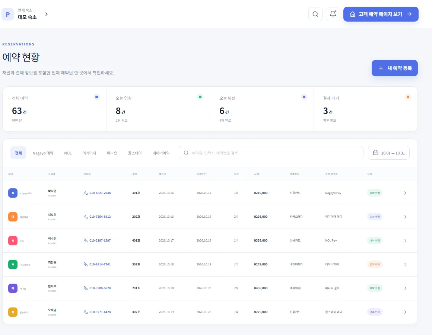The height and width of the screenshot is (335, 432).
Task: Switch to the NOL tab
Action: click(x=68, y=153)
